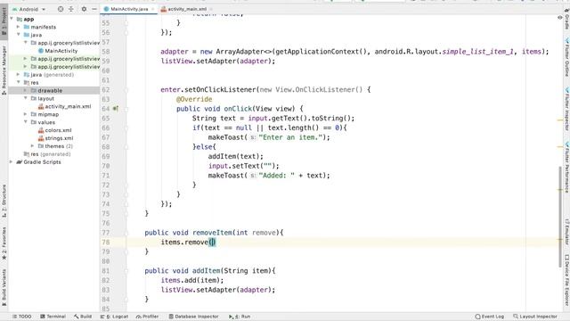570x321 pixels.
Task: Open the Device File Explorer panel
Action: pos(566,279)
